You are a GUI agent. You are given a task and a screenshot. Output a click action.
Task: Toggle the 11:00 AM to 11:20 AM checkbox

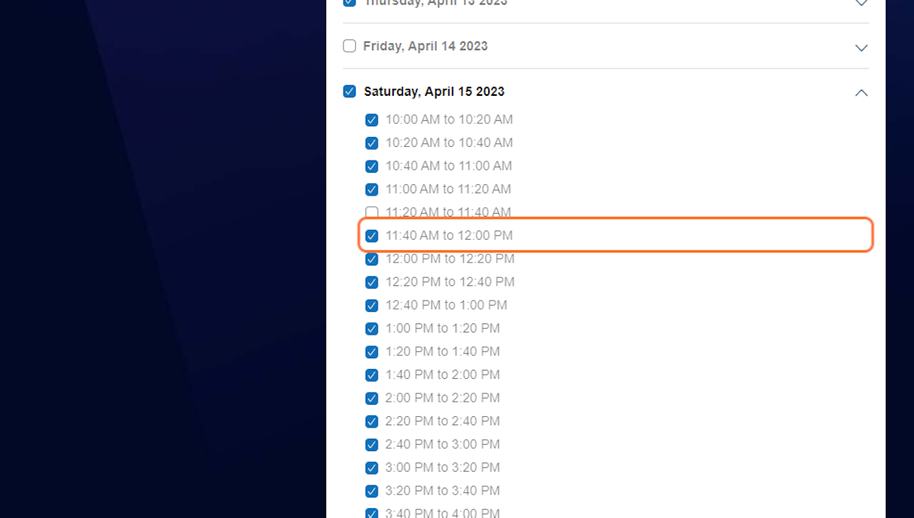click(x=372, y=189)
